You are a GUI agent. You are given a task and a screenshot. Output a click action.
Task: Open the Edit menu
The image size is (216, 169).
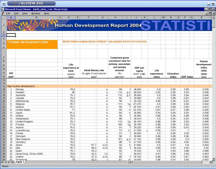click(x=16, y=13)
